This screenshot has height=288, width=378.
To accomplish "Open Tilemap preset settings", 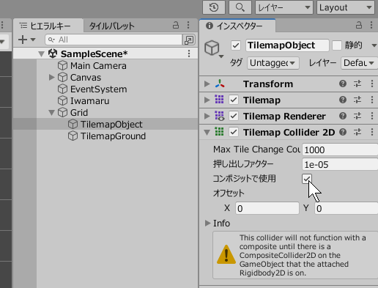I will [357, 100].
